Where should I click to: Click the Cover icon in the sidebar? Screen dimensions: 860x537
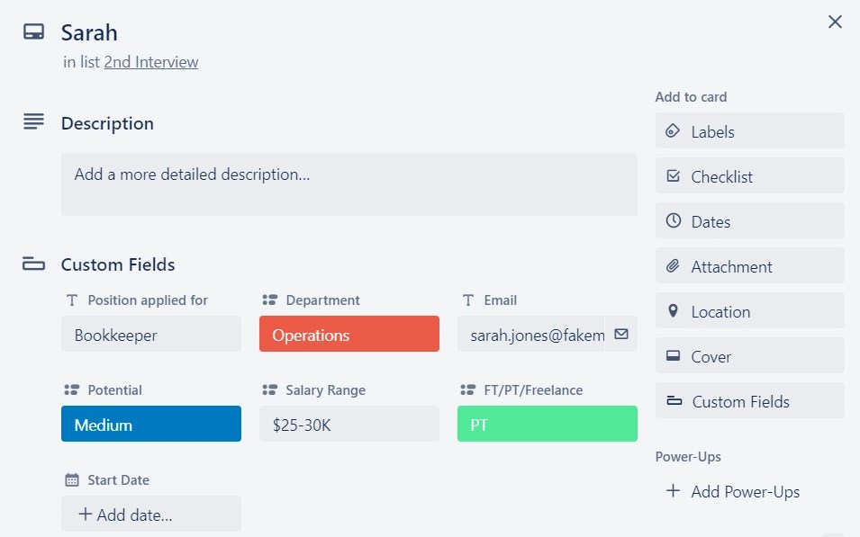(673, 356)
